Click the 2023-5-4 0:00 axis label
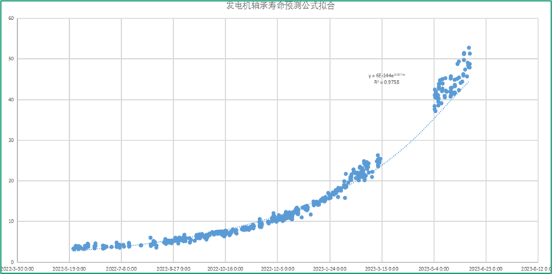 434,269
